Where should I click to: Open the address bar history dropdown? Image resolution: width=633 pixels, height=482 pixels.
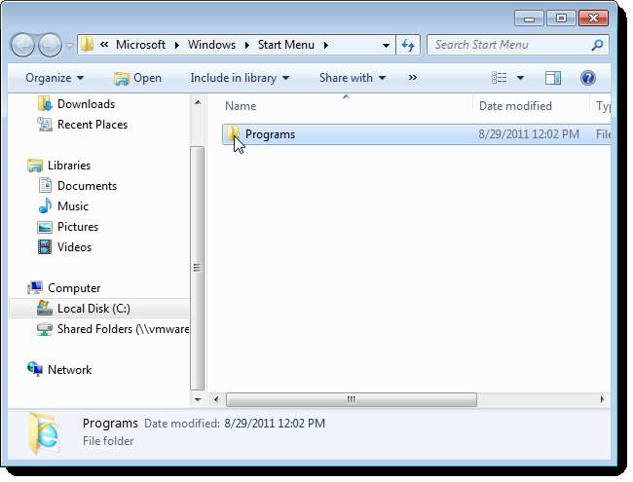386,45
